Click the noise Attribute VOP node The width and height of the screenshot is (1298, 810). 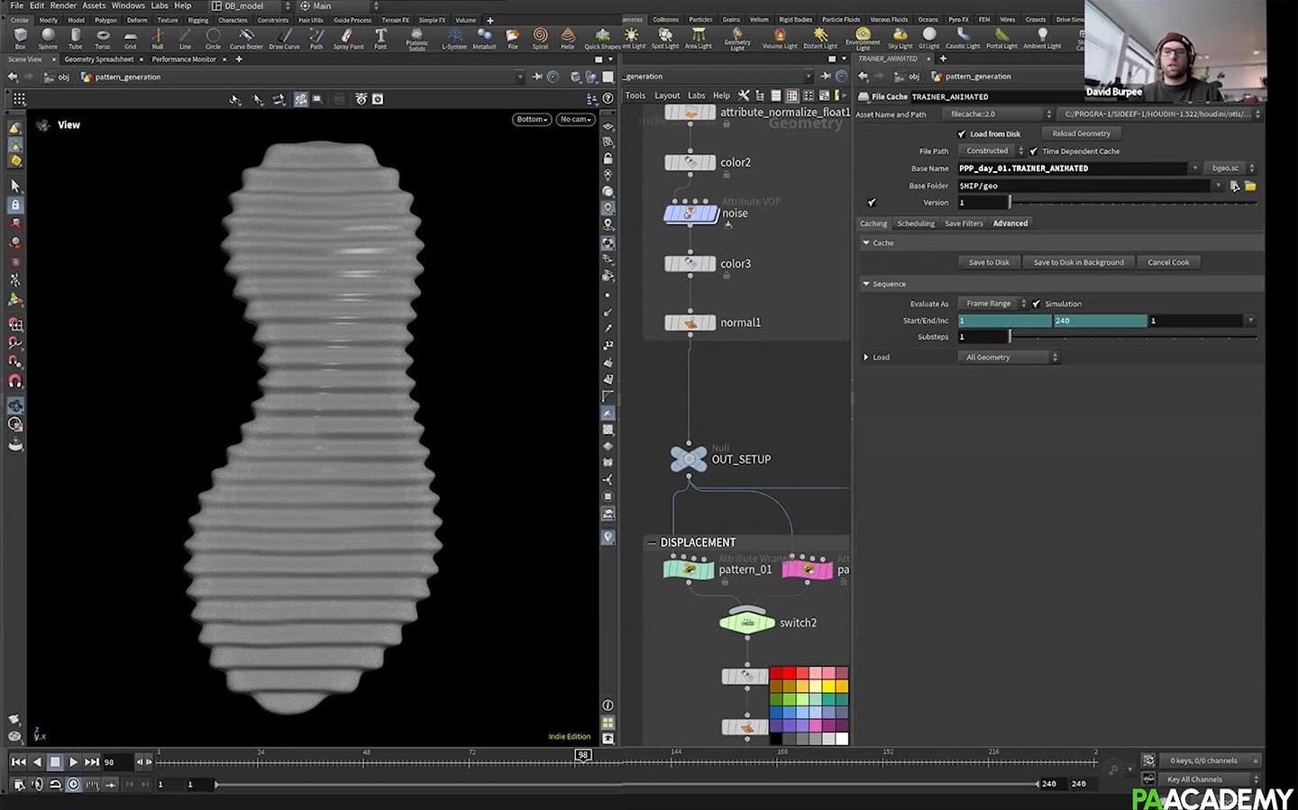[x=690, y=214]
